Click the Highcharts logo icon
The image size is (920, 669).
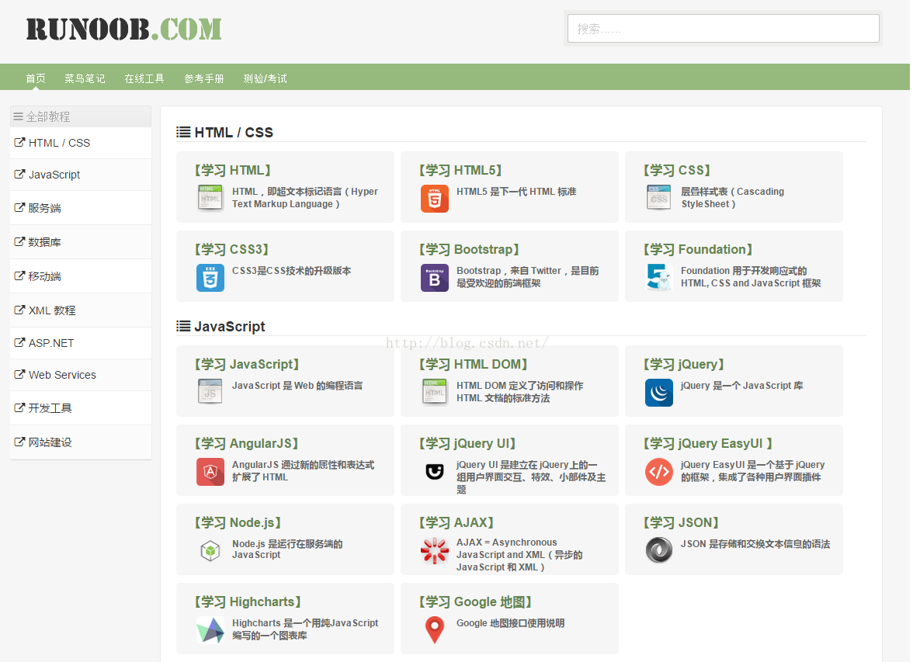point(213,636)
